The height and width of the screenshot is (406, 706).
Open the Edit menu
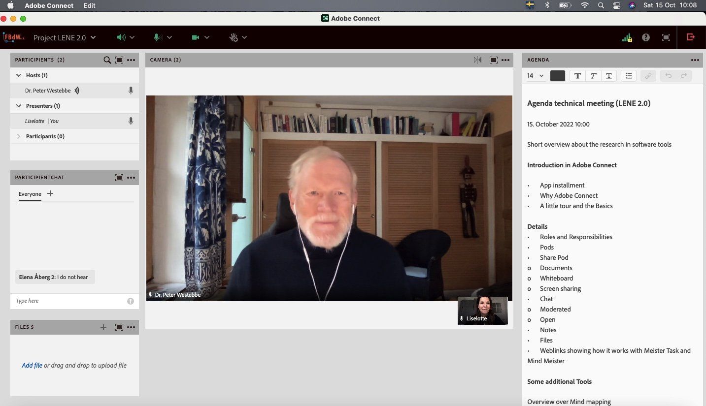click(x=90, y=5)
